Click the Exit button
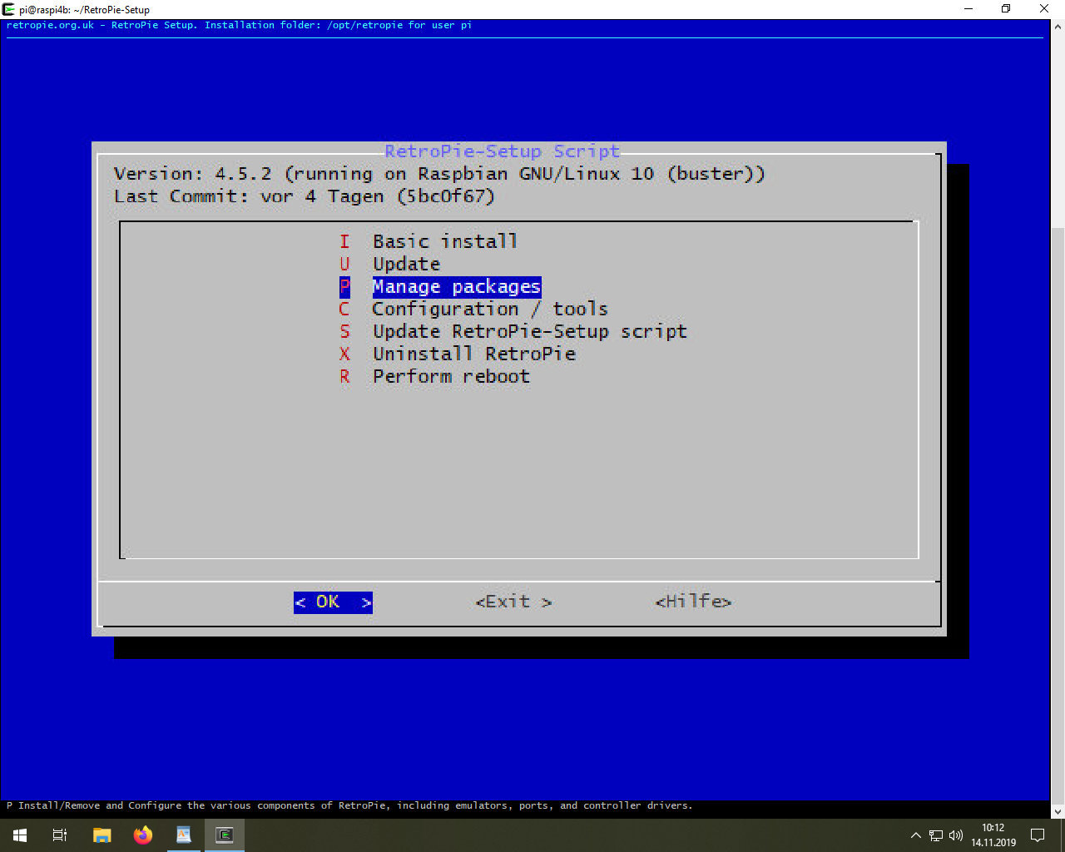This screenshot has width=1065, height=852. [x=513, y=602]
